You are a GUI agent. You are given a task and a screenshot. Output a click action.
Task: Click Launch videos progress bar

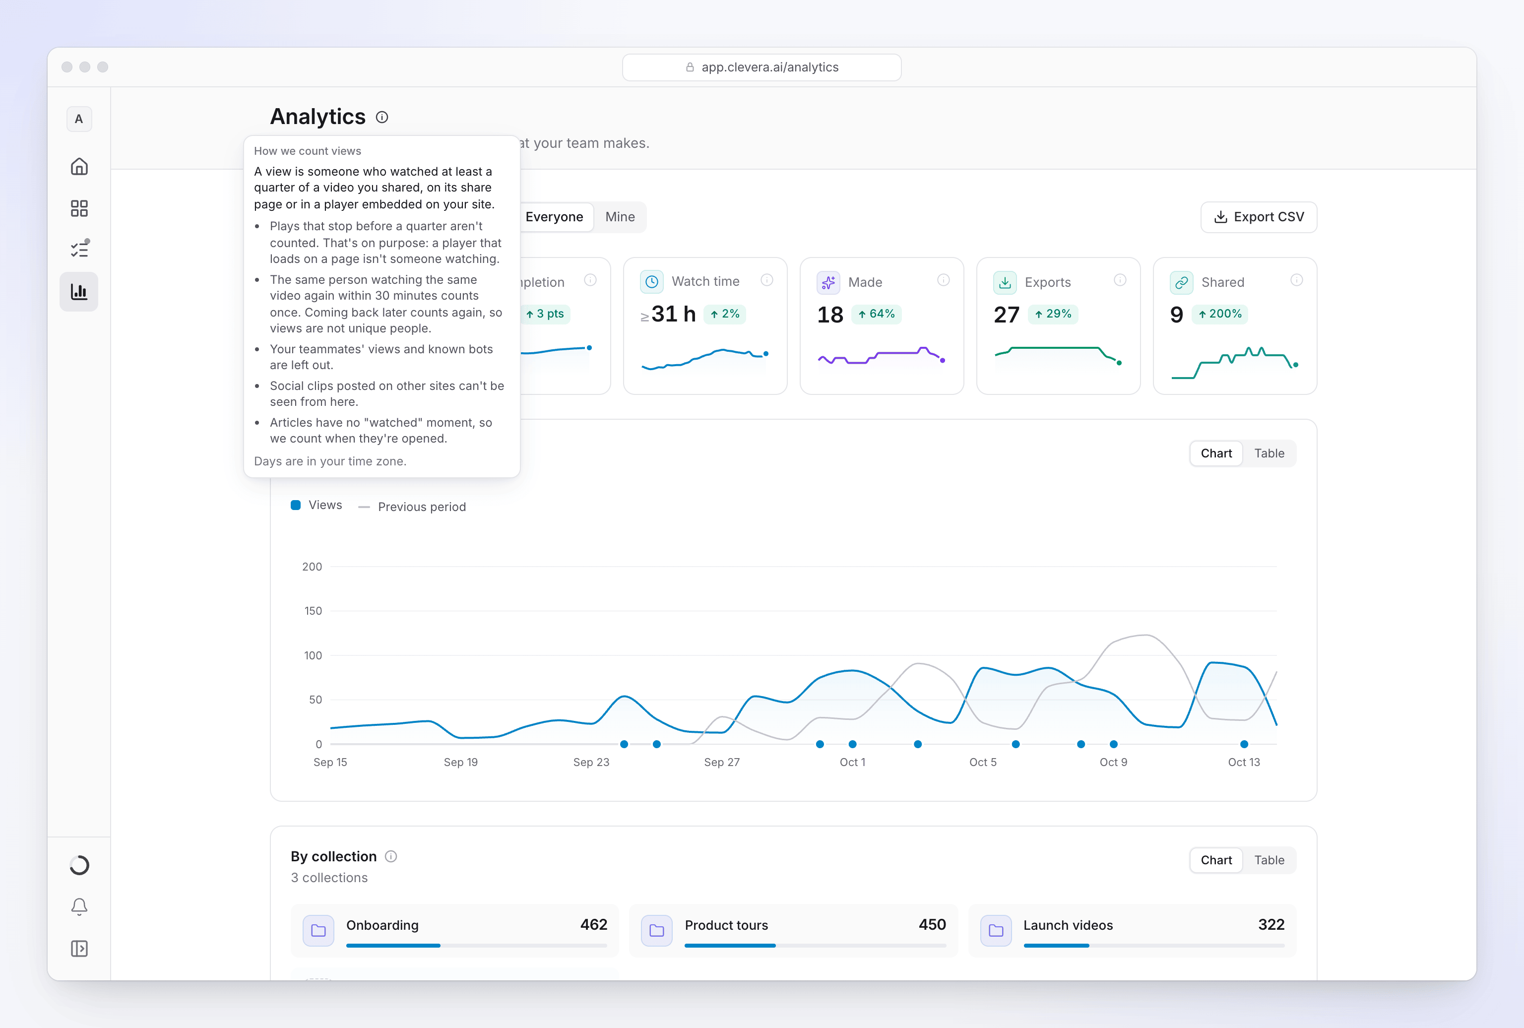click(x=1153, y=946)
